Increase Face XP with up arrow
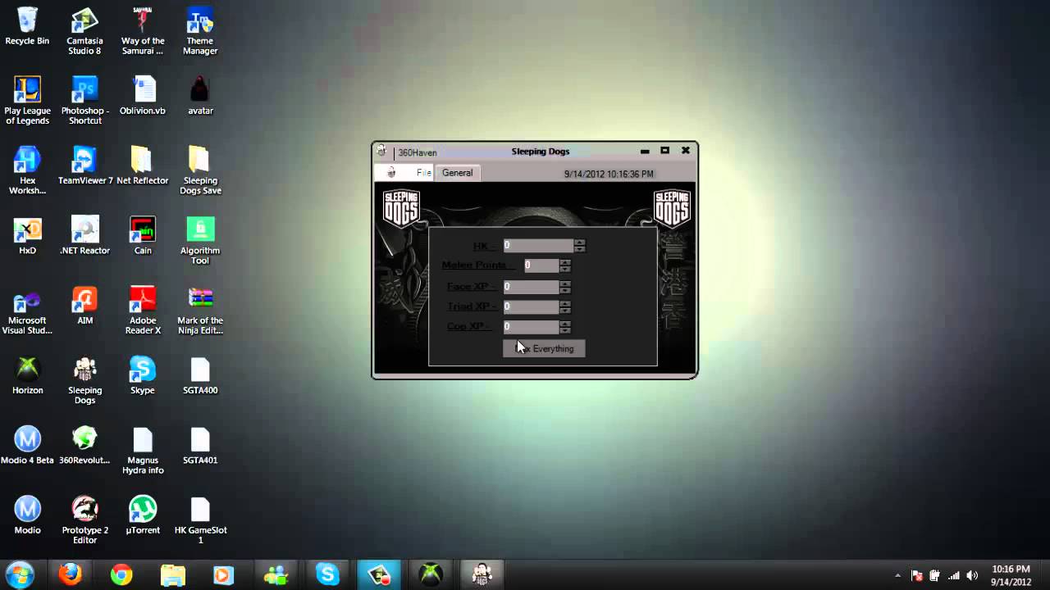The height and width of the screenshot is (590, 1050). 564,284
